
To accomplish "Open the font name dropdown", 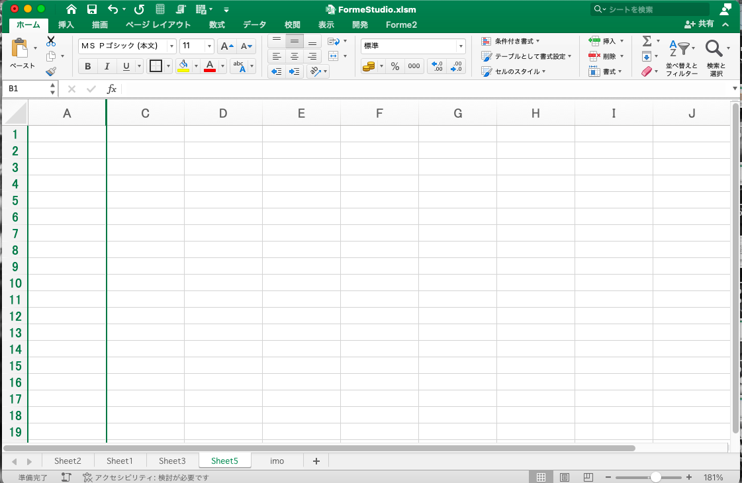I will pyautogui.click(x=171, y=46).
